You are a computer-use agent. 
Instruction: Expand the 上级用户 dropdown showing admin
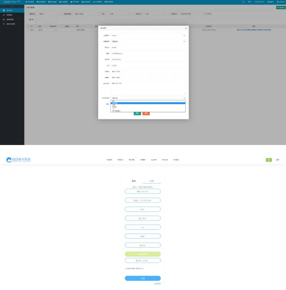tap(148, 36)
